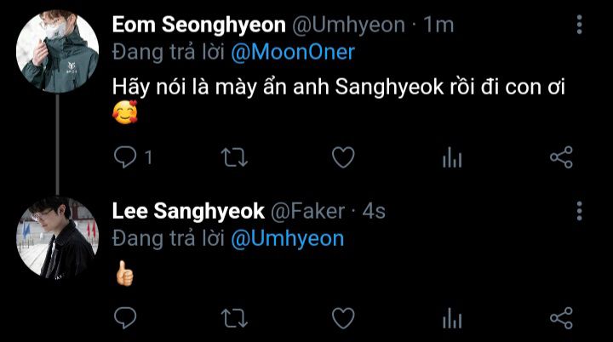Reply to Lee Sanghyeok's tweet

[x=126, y=318]
